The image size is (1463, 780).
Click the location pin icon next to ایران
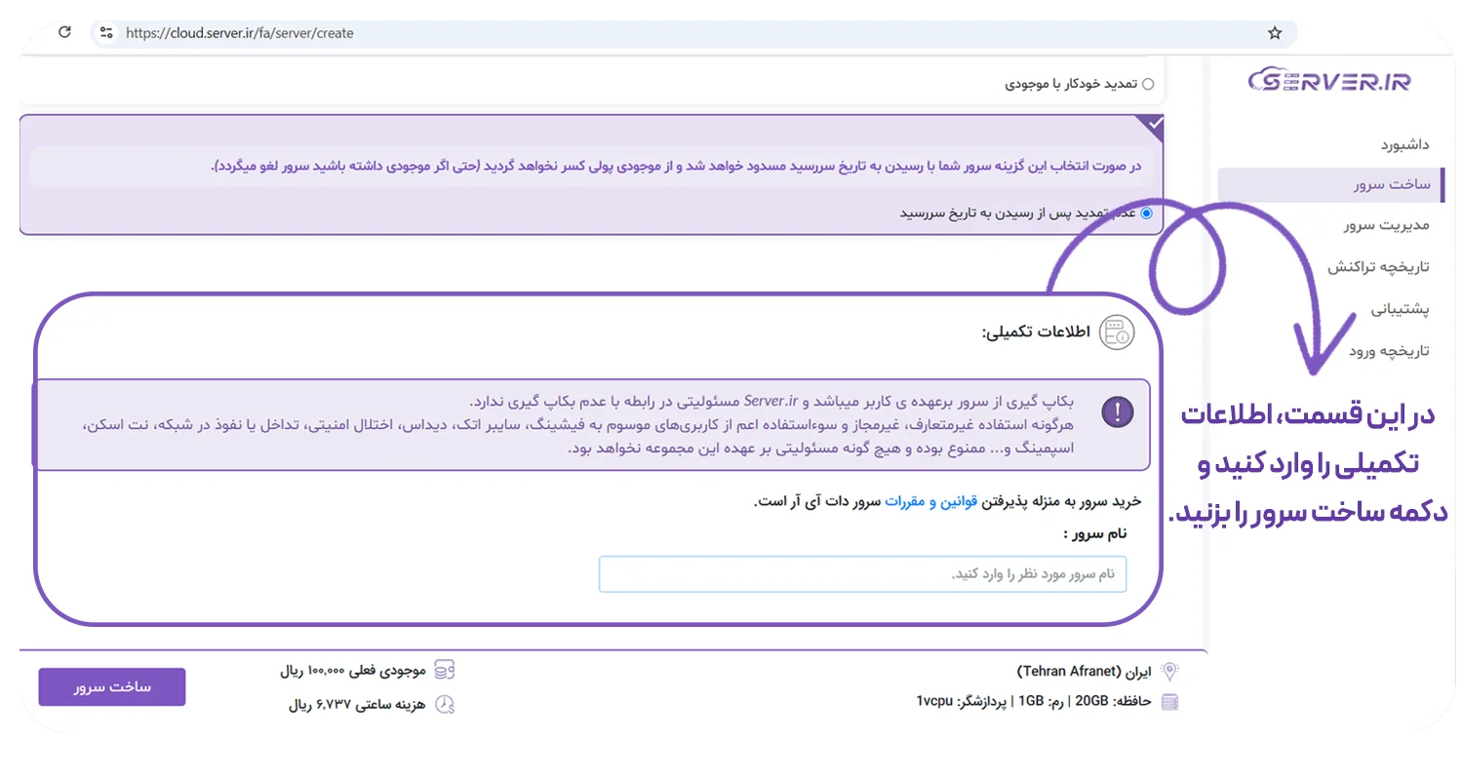1169,671
